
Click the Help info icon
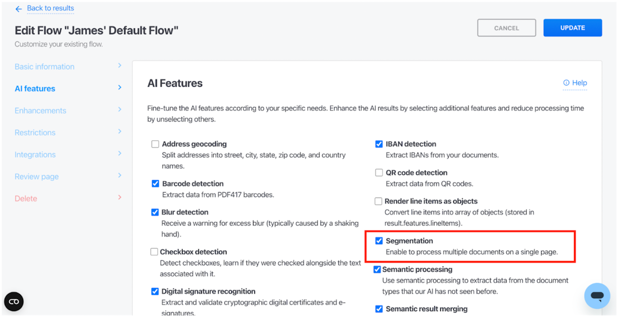pyautogui.click(x=566, y=83)
